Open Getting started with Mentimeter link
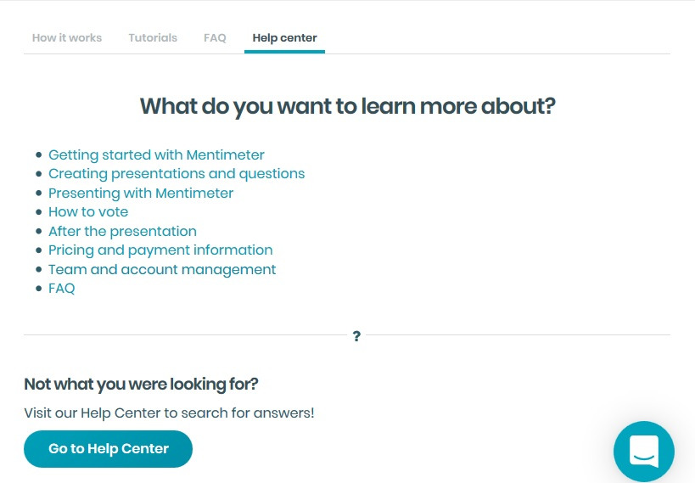695x483 pixels. (156, 155)
